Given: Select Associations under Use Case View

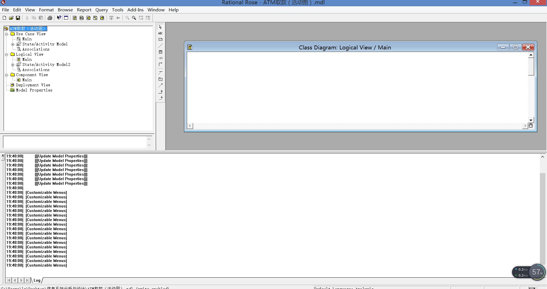Looking at the screenshot, I should [x=36, y=49].
